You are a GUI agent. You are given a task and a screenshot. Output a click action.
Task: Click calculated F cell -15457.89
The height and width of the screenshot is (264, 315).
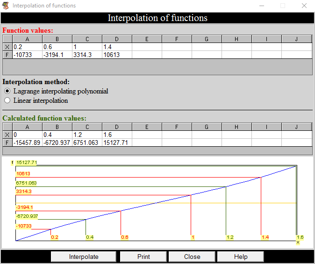click(27, 143)
